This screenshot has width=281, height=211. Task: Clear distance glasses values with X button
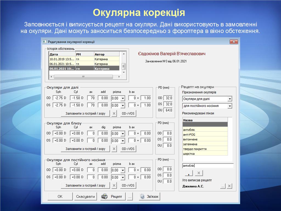(114, 113)
